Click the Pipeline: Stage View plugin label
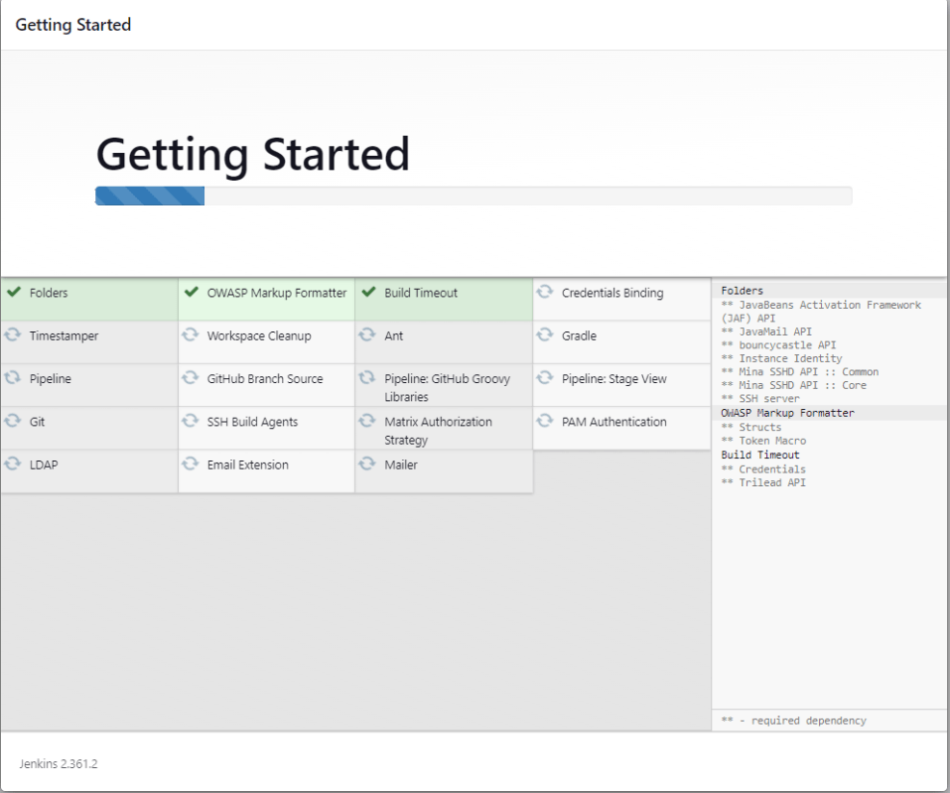Screen dimensions: 950x793 pyautogui.click(x=613, y=379)
